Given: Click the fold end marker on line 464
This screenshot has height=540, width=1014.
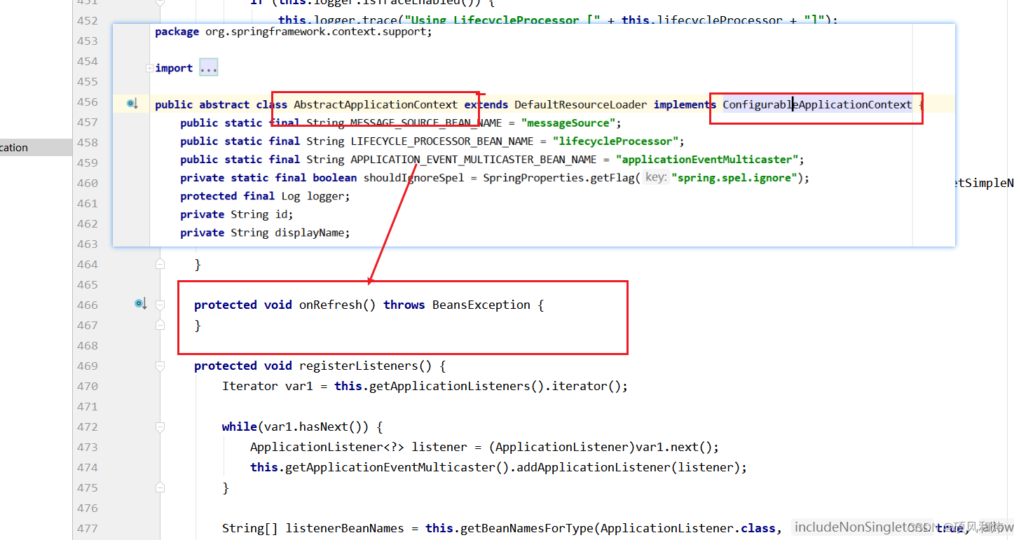Looking at the screenshot, I should (x=160, y=264).
